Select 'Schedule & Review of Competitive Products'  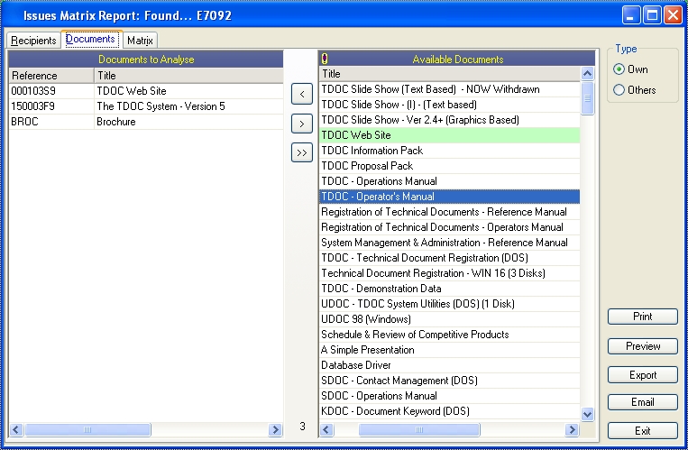(450, 335)
